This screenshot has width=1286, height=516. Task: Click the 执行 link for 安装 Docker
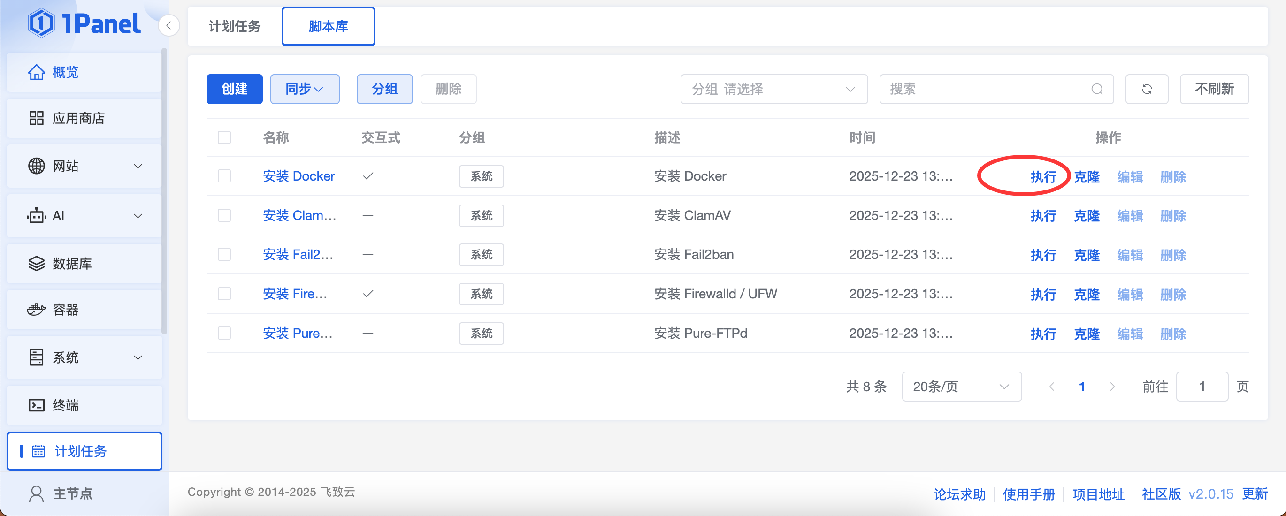point(1043,176)
